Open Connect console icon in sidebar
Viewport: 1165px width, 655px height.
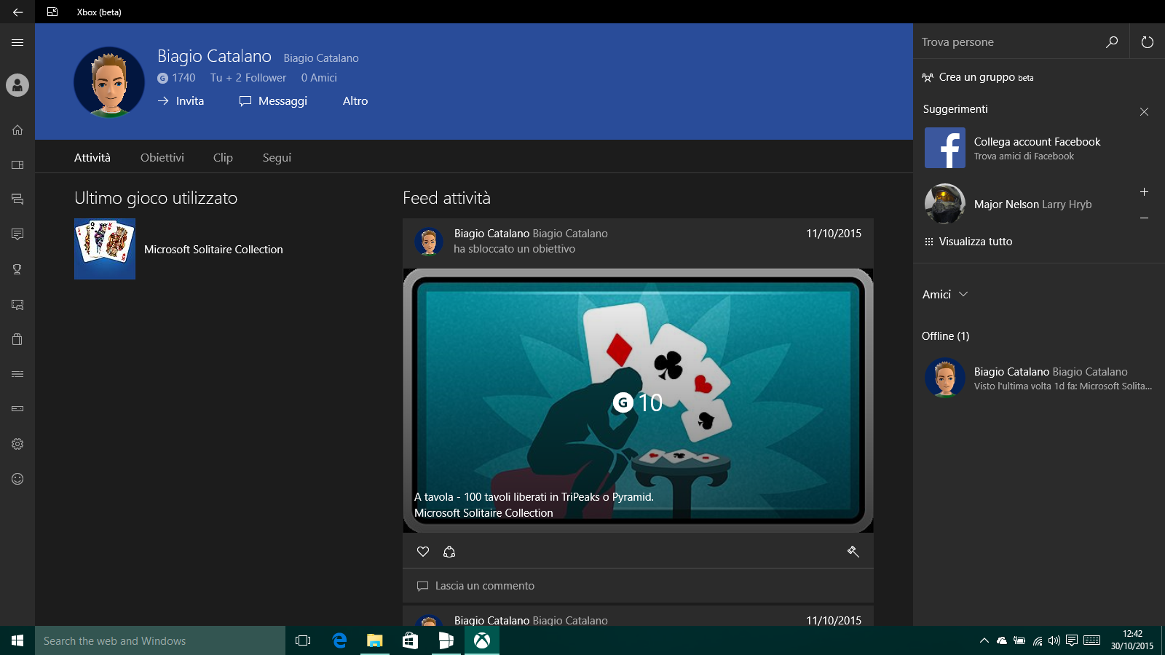point(17,409)
